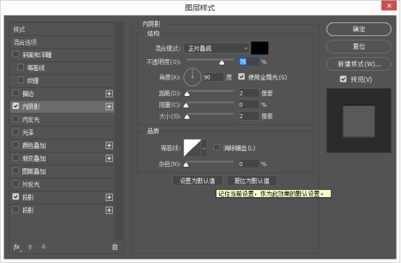Open the 等高线 contour picker arrow
Screen dimensions: 401x263
point(204,148)
